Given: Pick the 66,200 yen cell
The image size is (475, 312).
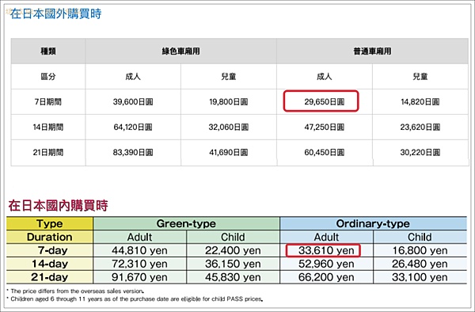Looking at the screenshot, I should tap(326, 277).
